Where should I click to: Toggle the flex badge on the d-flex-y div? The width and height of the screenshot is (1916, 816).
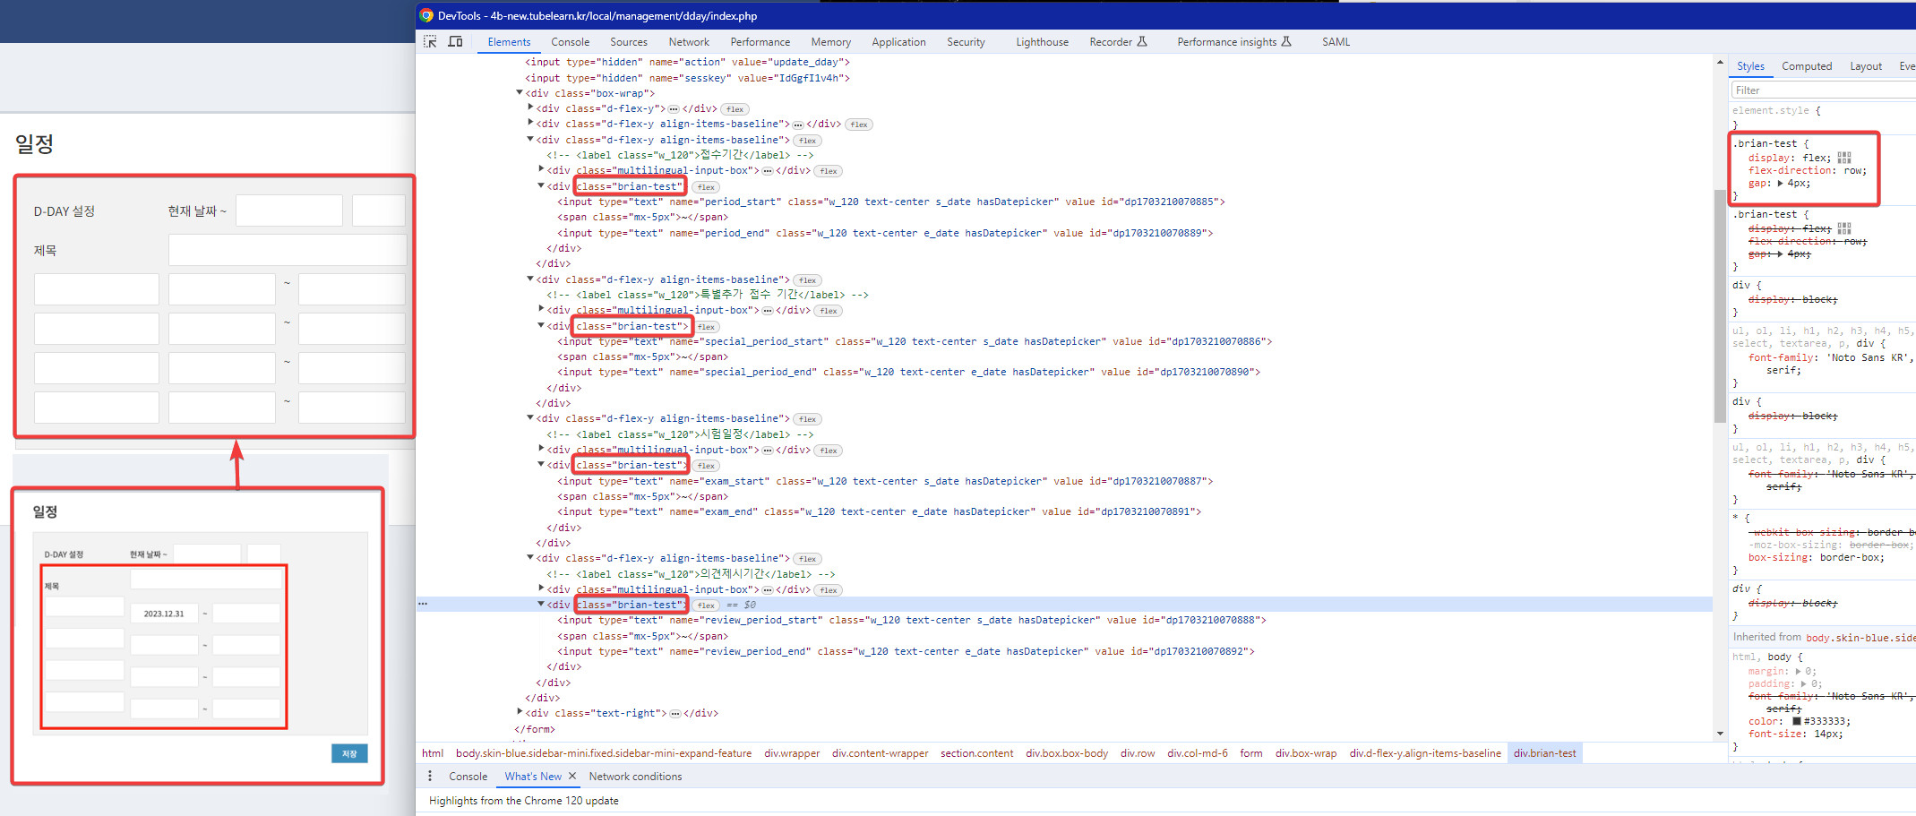pyautogui.click(x=735, y=109)
